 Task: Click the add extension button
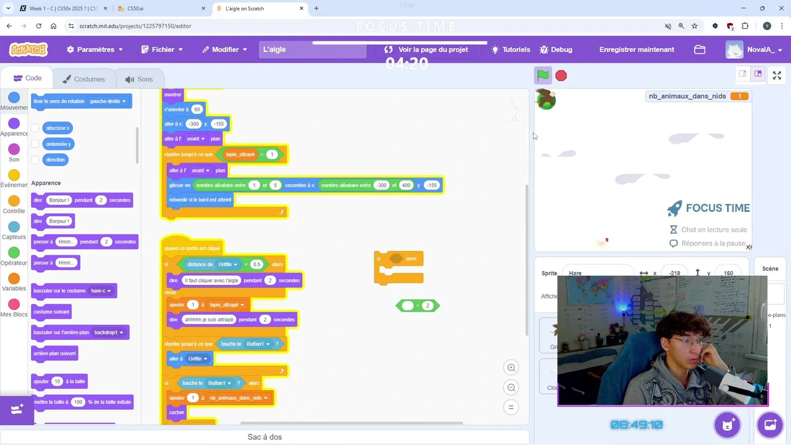click(x=17, y=409)
